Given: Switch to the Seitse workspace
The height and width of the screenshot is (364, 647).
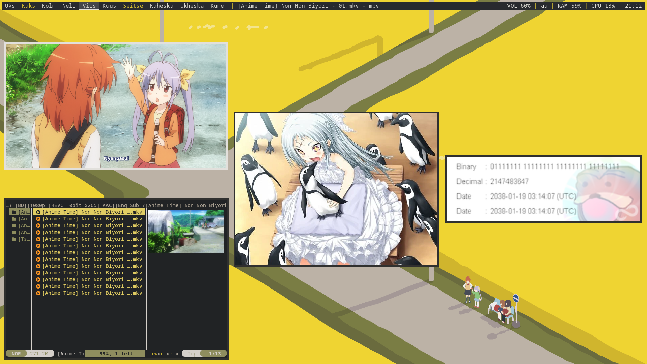Looking at the screenshot, I should [x=133, y=6].
